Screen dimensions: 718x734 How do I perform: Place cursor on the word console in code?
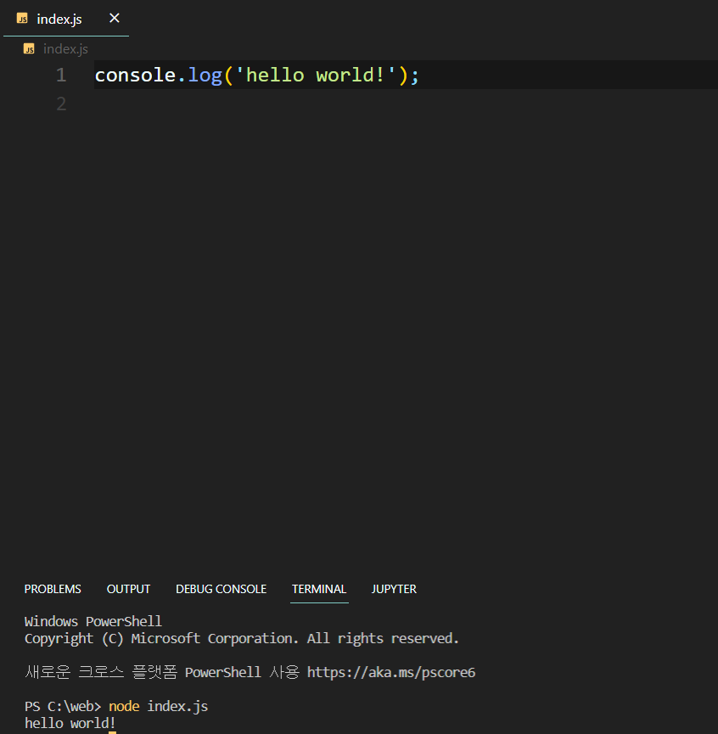click(135, 75)
